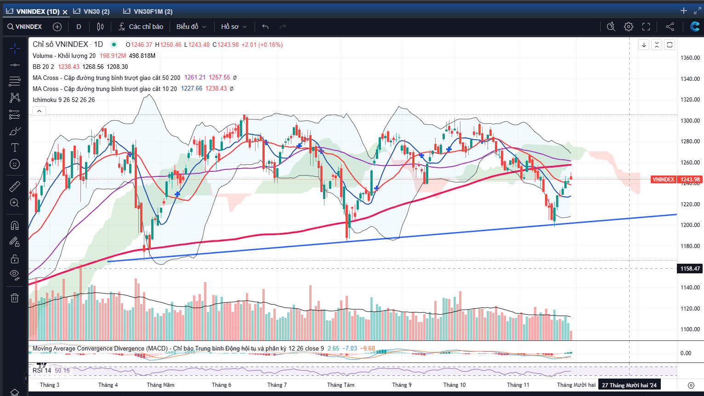The image size is (704, 396).
Task: Enter fullscreen chart mode
Action: (x=646, y=27)
